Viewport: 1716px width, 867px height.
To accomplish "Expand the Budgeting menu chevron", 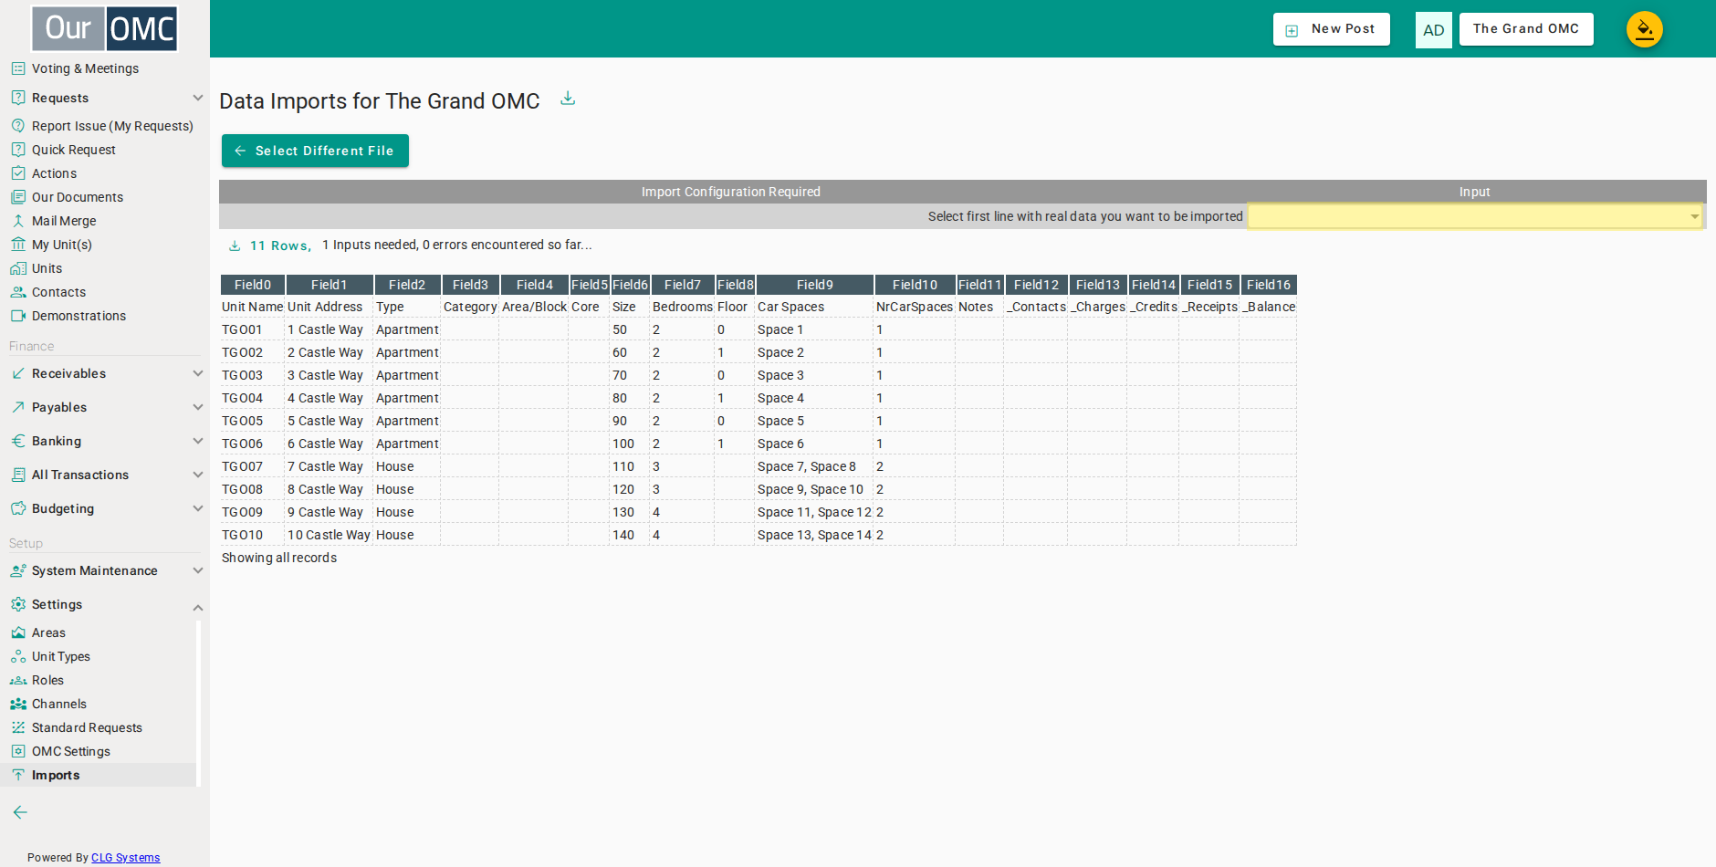I will tap(198, 508).
